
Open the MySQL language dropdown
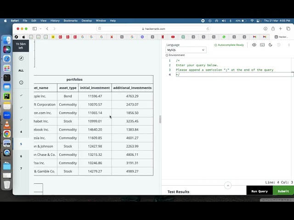tap(186, 50)
